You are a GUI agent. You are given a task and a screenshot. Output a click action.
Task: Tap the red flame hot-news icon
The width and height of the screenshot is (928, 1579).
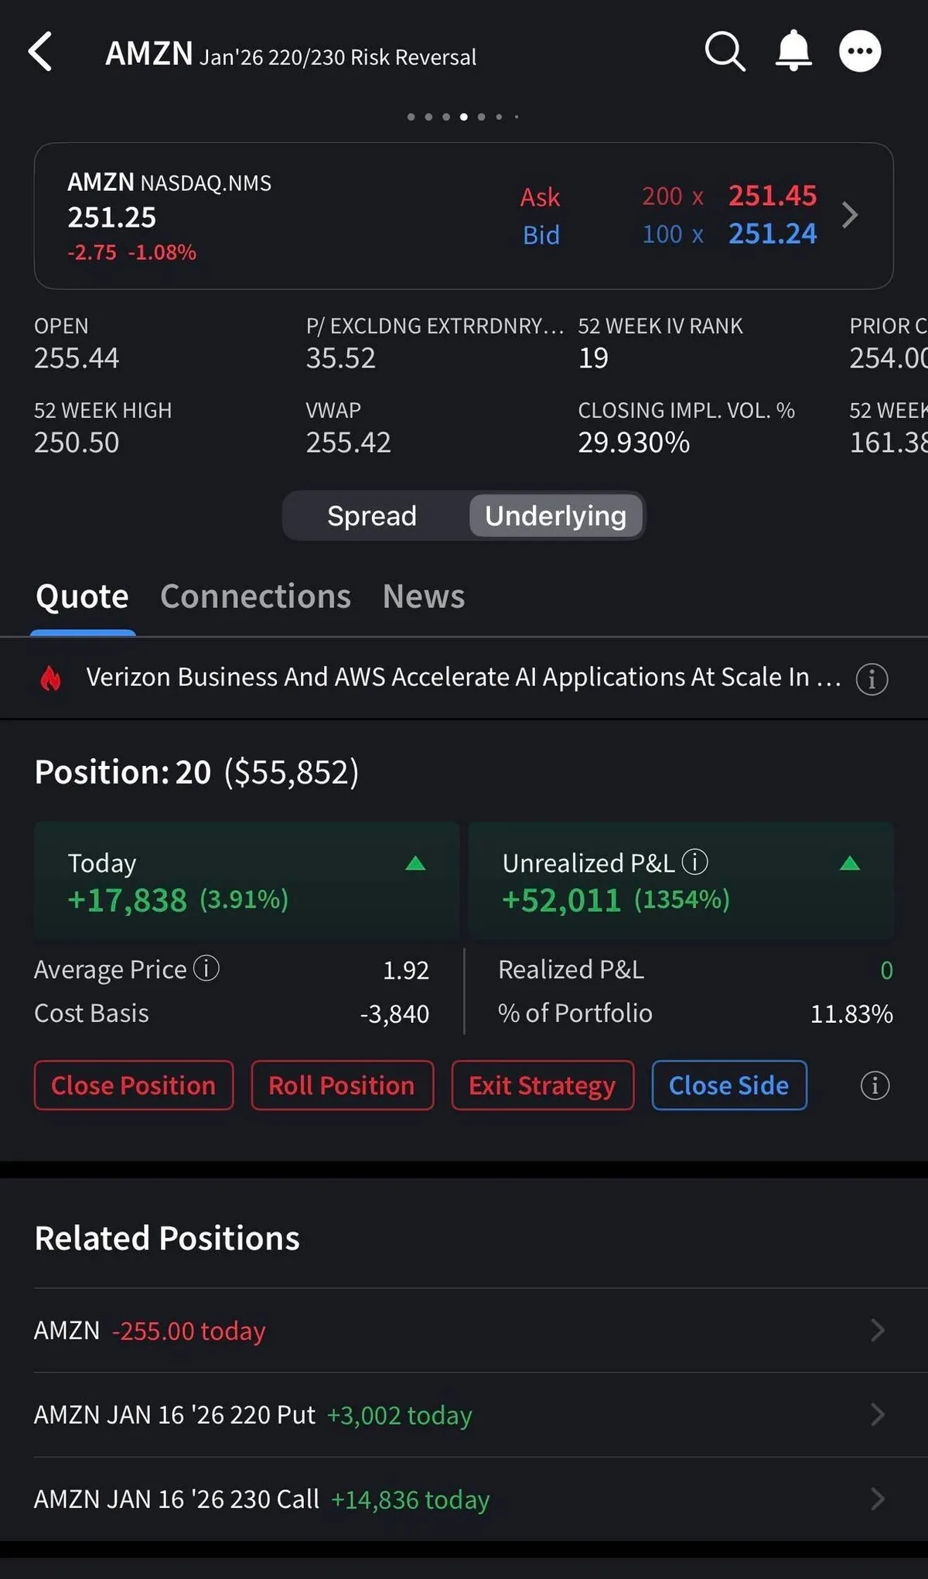[x=51, y=678]
